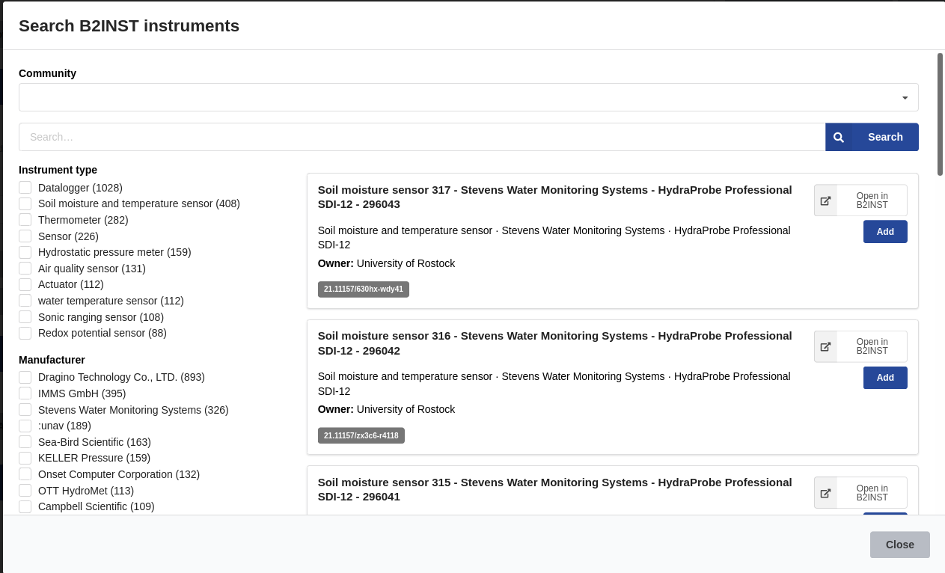Click title of Soil moisture sensor 316

pyautogui.click(x=554, y=343)
